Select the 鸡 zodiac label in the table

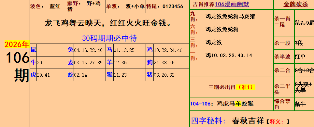point(150,50)
